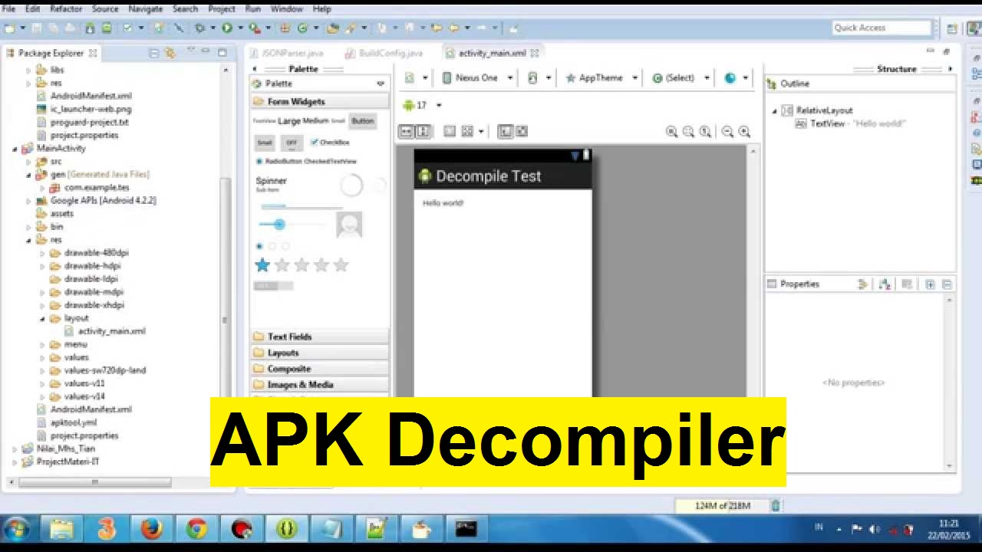Select the CheckBox widget in palette
Viewport: 982px width, 552px height.
330,142
